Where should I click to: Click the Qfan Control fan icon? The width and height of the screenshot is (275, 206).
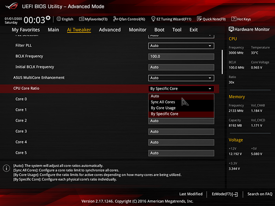click(115, 19)
